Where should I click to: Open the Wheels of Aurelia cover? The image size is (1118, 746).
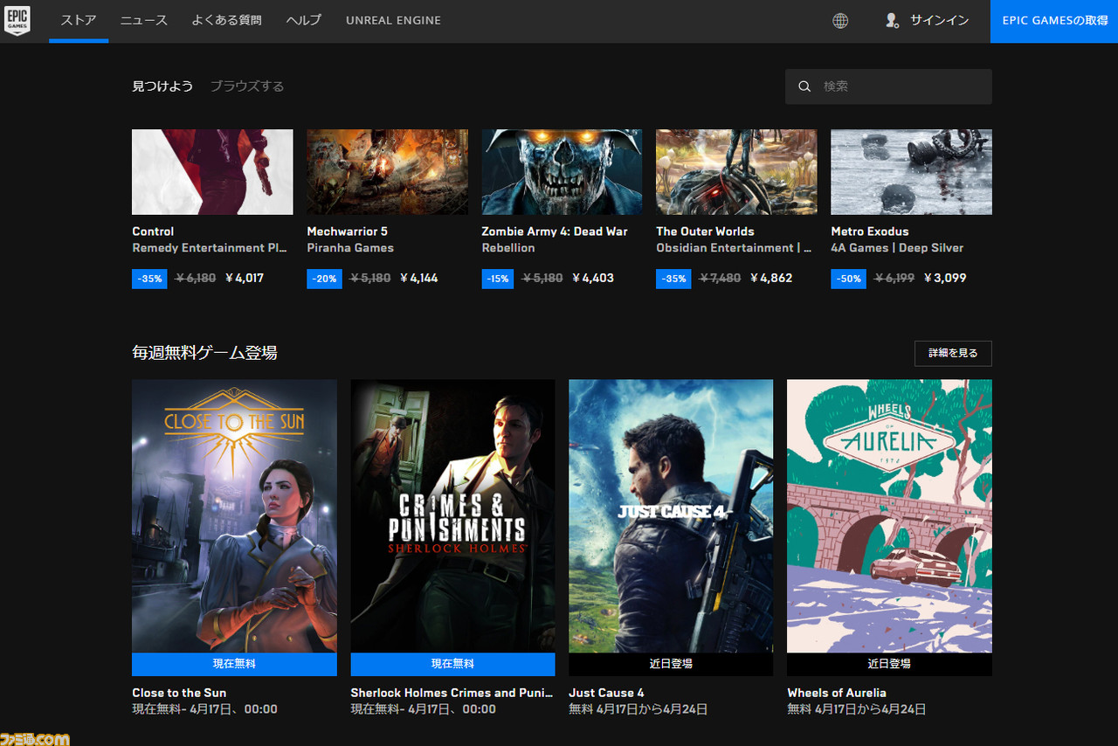click(x=889, y=515)
